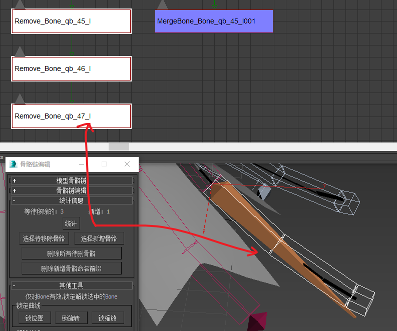Click 选择待移除骨骼 button
The image size is (397, 331).
point(44,238)
